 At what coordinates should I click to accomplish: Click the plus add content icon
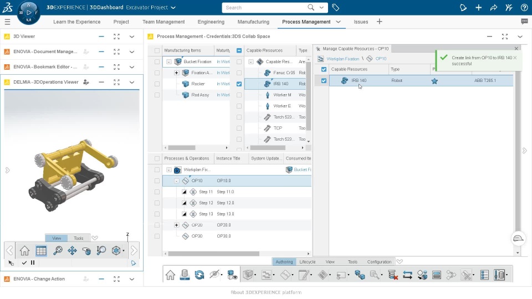[x=478, y=7]
